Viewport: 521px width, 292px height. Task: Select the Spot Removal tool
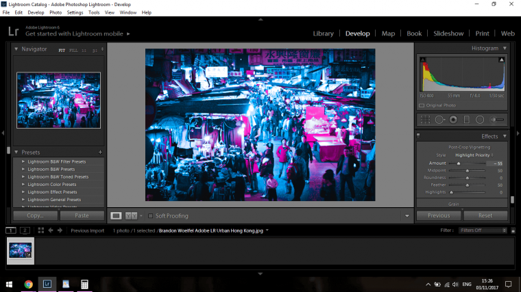pyautogui.click(x=439, y=120)
